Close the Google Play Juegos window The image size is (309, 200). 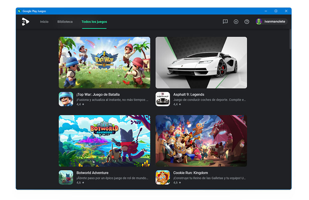[x=286, y=11]
